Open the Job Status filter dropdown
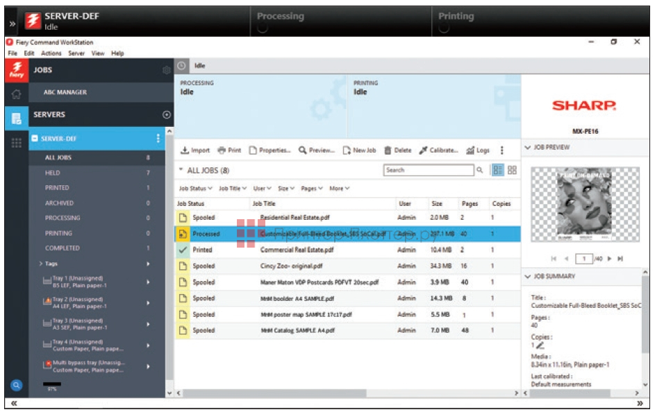The width and height of the screenshot is (655, 412). click(195, 188)
